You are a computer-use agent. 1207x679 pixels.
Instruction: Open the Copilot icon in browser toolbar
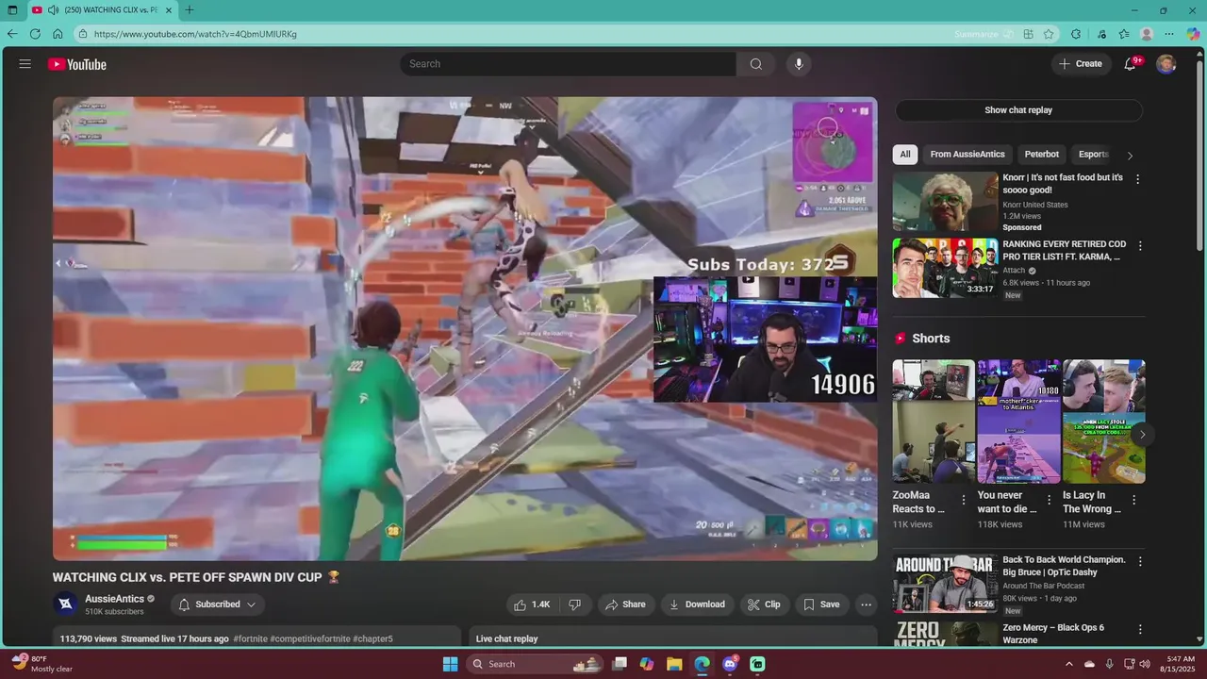point(1193,34)
